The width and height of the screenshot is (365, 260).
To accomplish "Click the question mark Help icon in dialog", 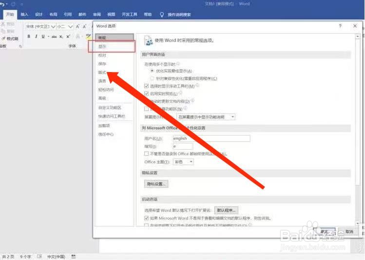I will (340, 26).
